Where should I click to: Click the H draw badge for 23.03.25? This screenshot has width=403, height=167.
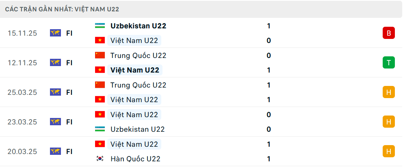click(388, 122)
